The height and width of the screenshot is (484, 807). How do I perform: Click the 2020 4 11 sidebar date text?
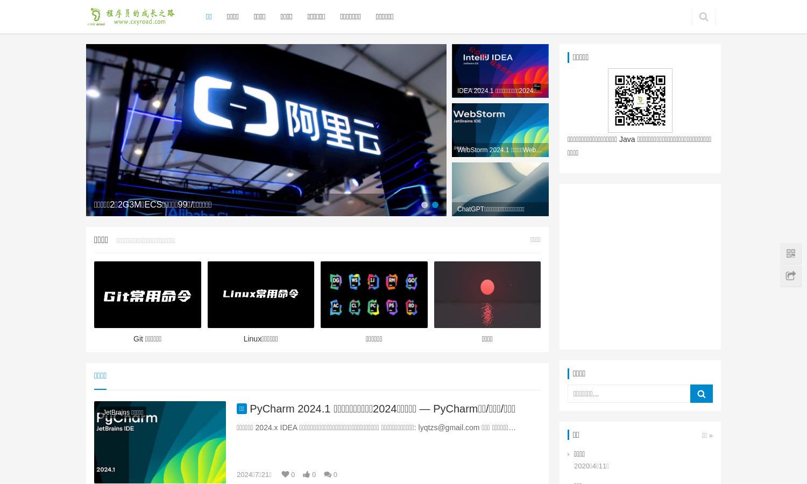(591, 466)
